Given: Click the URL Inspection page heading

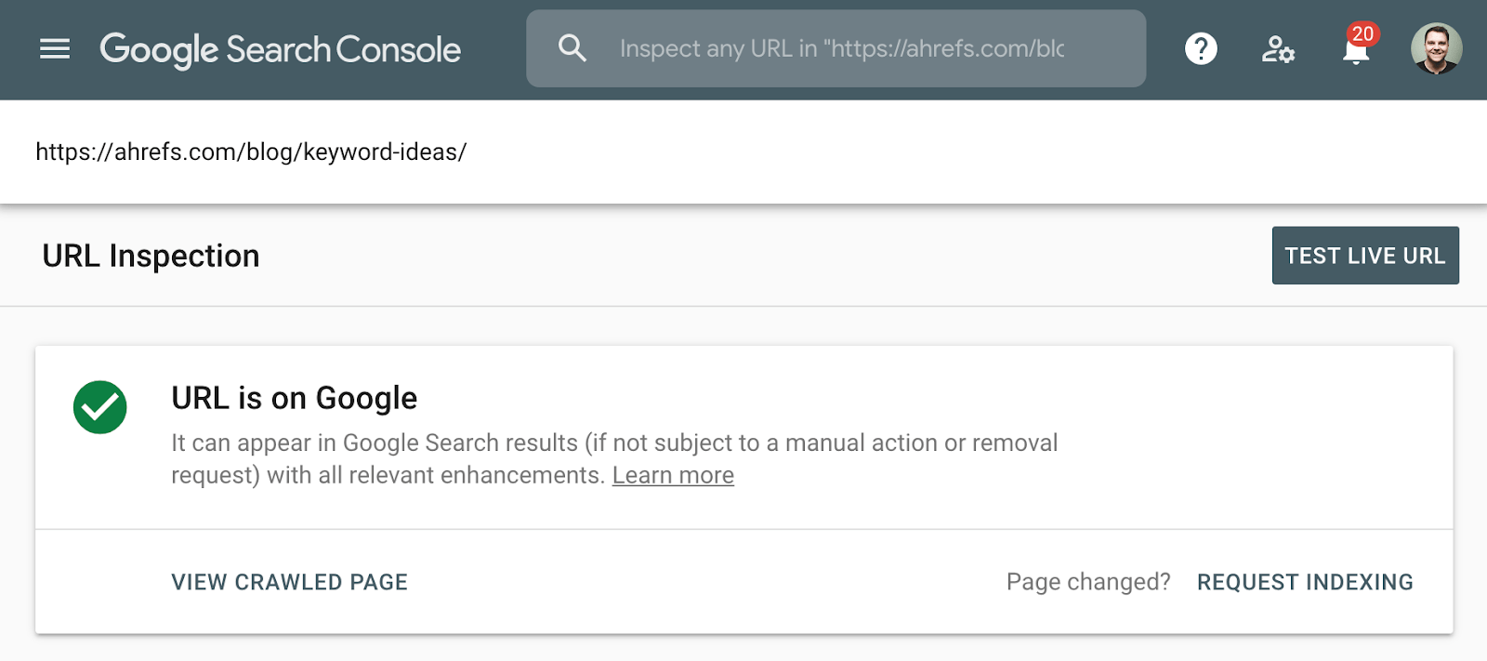Looking at the screenshot, I should click(x=151, y=256).
